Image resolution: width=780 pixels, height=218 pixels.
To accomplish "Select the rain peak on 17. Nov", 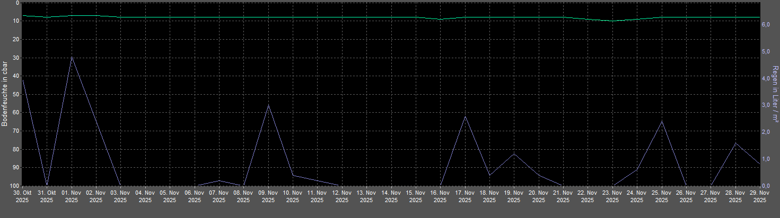I will click(465, 116).
